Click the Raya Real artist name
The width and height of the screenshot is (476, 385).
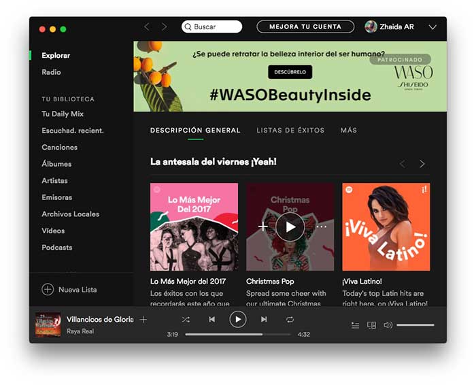80,331
